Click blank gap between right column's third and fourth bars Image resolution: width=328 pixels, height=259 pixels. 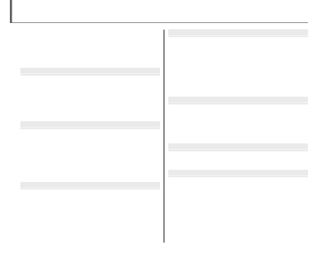click(238, 160)
